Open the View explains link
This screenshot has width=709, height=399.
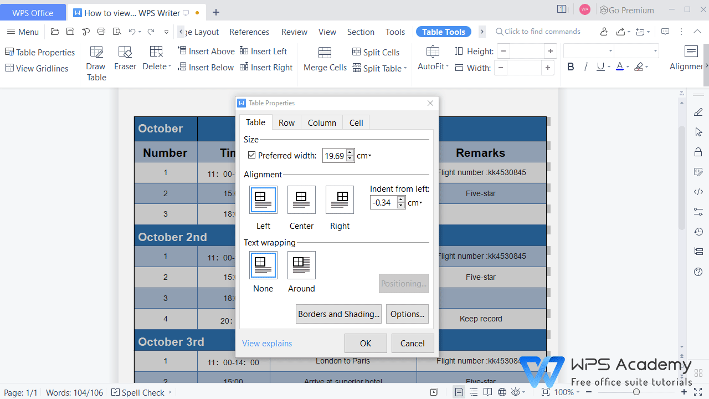[267, 344]
